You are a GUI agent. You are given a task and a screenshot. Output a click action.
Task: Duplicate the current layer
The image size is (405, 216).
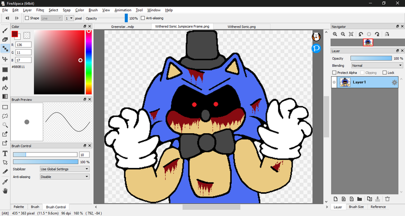coord(369,199)
